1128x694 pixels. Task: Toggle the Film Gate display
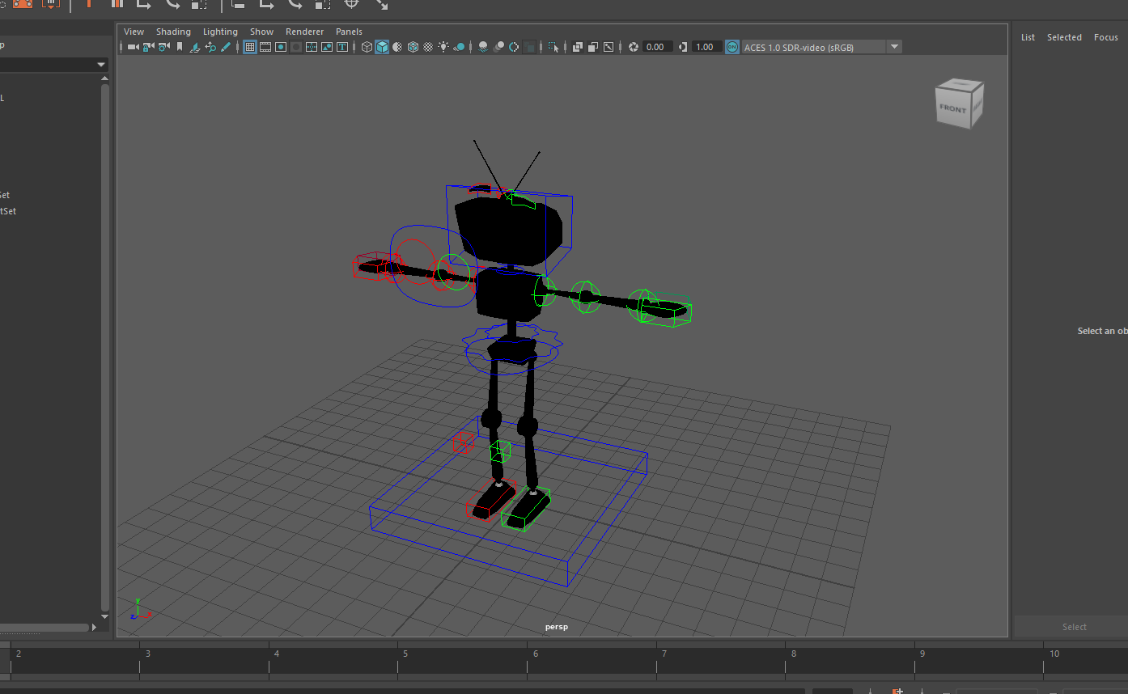click(x=265, y=47)
